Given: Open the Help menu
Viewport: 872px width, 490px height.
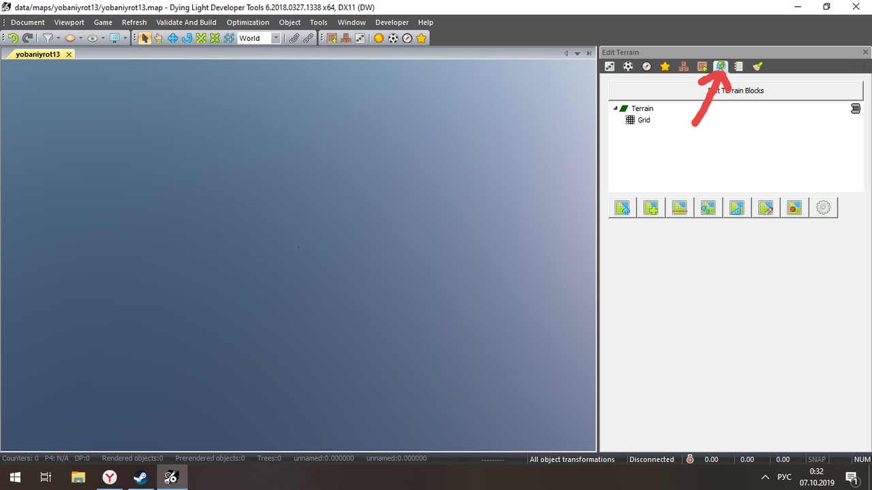Looking at the screenshot, I should point(426,22).
